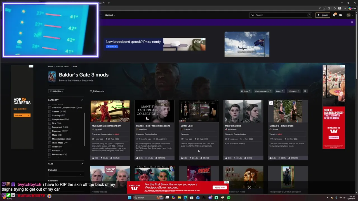This screenshot has height=201, width=358.
Task: Click Apply Now on ADF Careers ad
Action: (x=22, y=115)
